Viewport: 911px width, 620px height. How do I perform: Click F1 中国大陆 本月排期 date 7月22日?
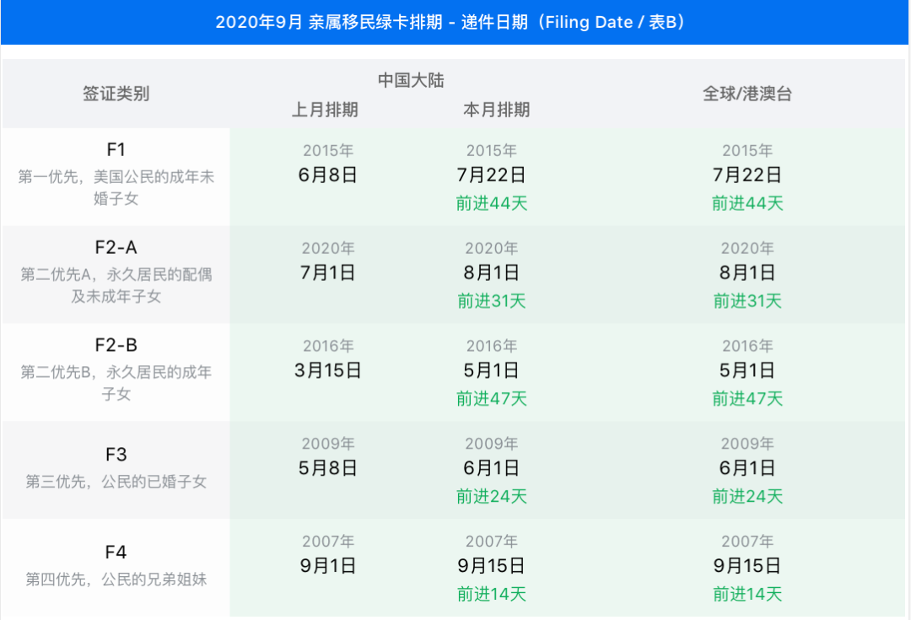coord(492,175)
